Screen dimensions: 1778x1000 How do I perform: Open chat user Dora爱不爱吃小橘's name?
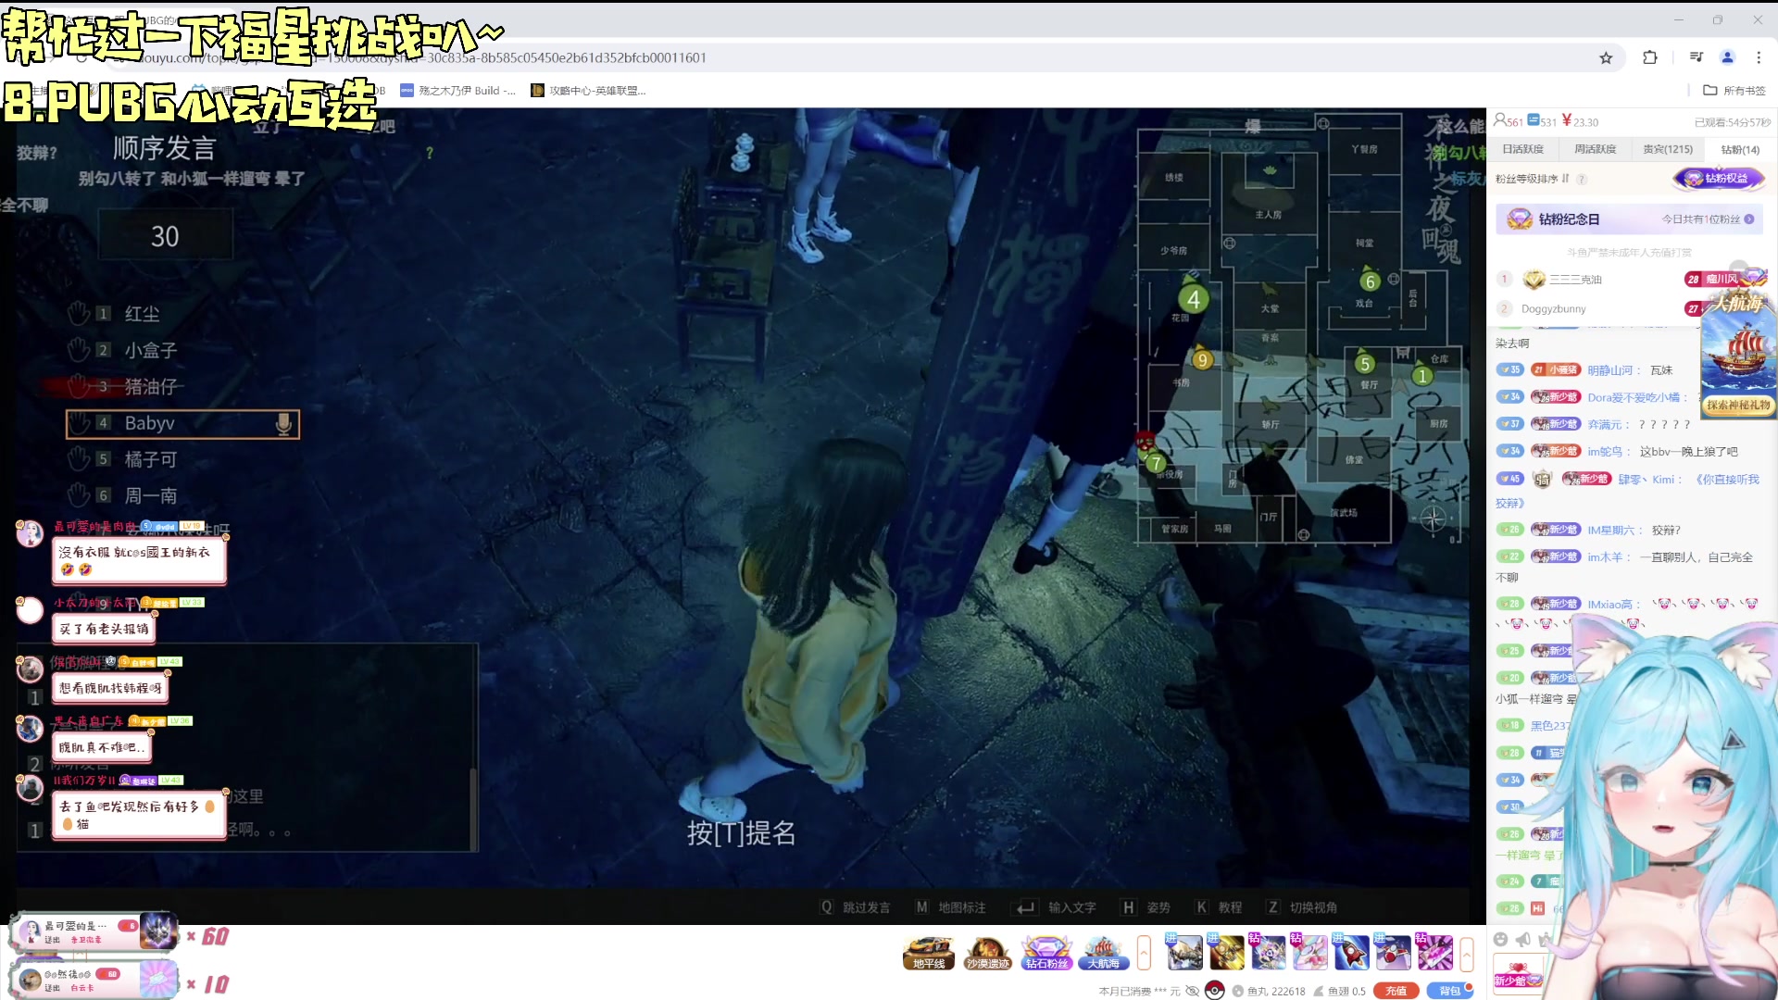[x=1634, y=397]
